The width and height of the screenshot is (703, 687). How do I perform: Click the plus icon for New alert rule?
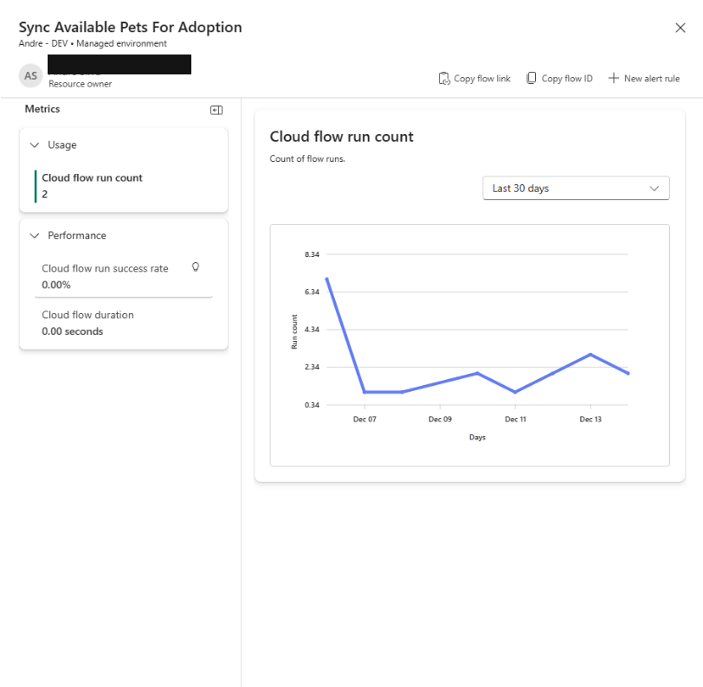[613, 78]
